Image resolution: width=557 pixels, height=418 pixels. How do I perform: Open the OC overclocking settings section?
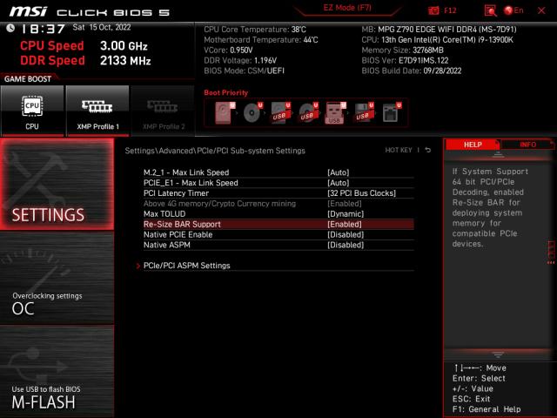tap(57, 278)
